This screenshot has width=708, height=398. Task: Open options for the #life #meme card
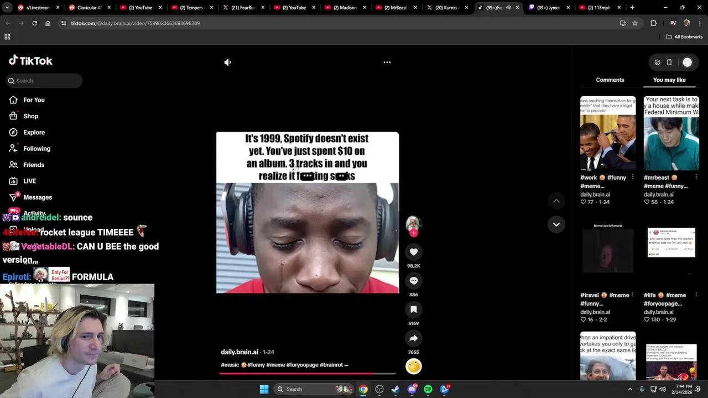(696, 295)
